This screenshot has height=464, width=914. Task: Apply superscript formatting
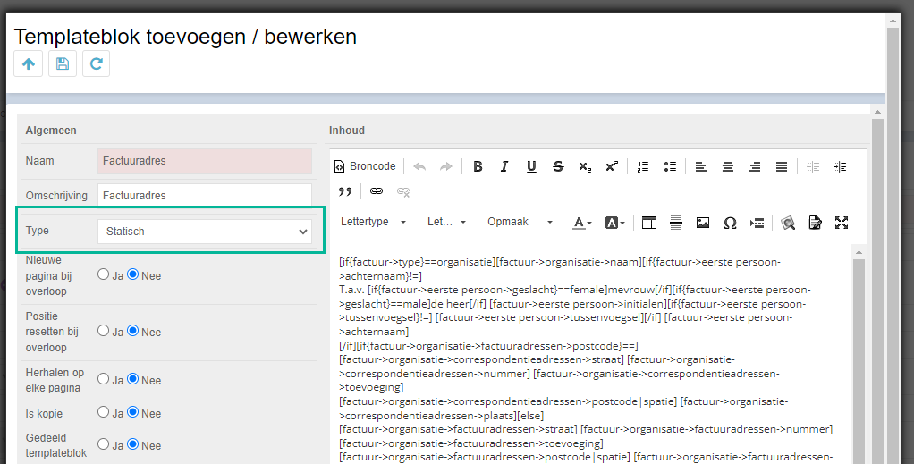(612, 166)
